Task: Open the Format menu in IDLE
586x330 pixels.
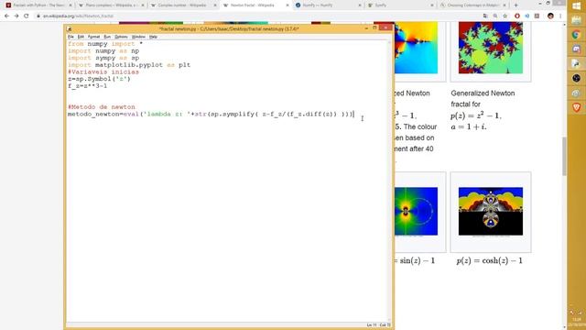Action: [93, 37]
